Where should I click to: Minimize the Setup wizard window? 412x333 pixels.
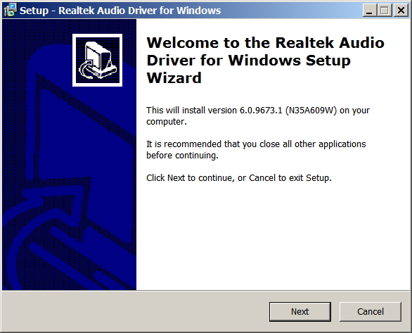tap(369, 11)
